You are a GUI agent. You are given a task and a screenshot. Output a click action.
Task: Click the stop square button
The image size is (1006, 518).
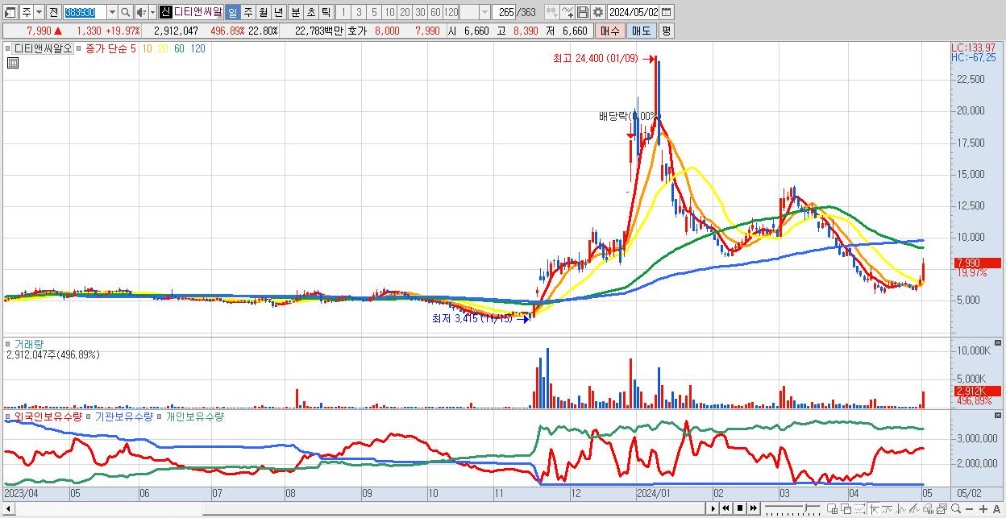click(740, 508)
